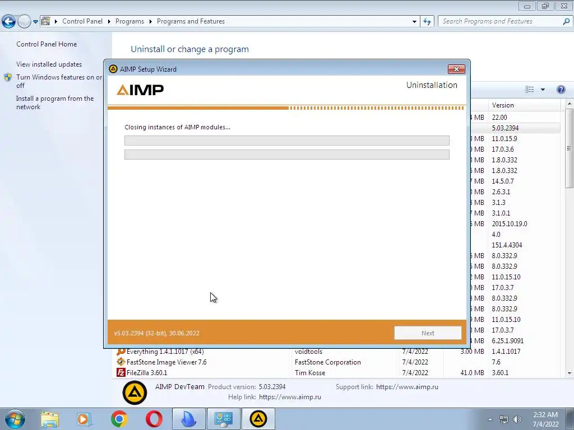Focus the Search Programs and Features box

[501, 21]
